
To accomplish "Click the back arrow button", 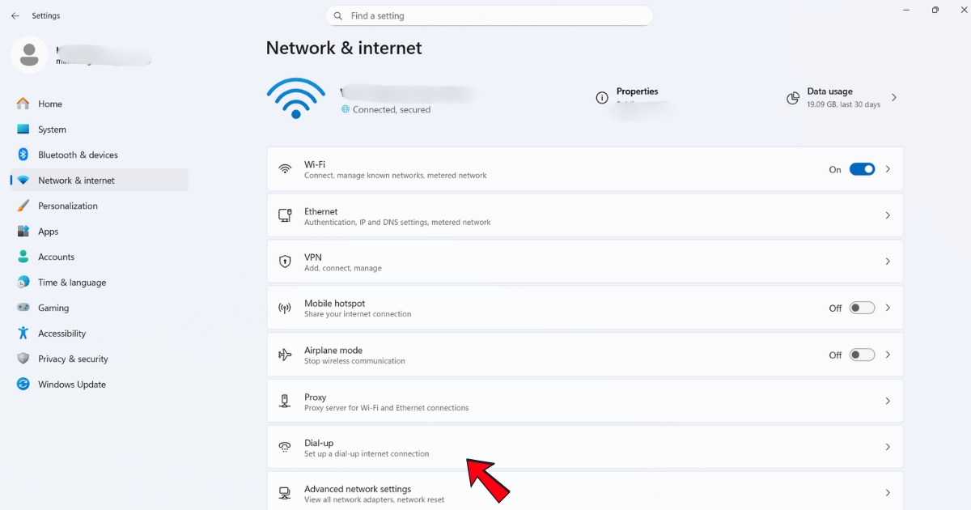I will [15, 15].
